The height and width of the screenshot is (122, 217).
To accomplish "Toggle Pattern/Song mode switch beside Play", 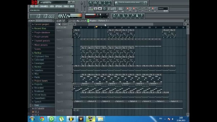I will (x=91, y=8).
